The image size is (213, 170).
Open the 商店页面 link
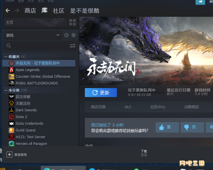click(98, 107)
